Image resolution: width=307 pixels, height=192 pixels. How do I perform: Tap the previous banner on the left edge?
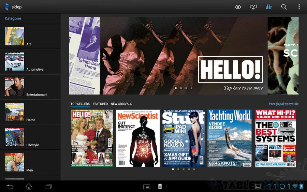pyautogui.click(x=84, y=56)
